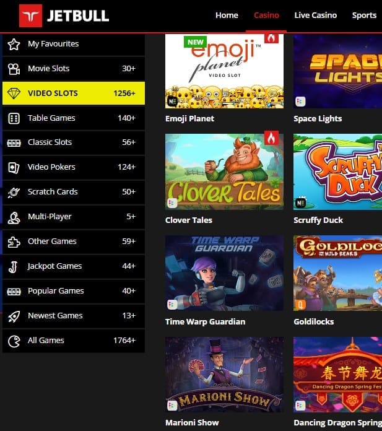
Task: Click the provider badge on Marioni Show
Action: (172, 406)
